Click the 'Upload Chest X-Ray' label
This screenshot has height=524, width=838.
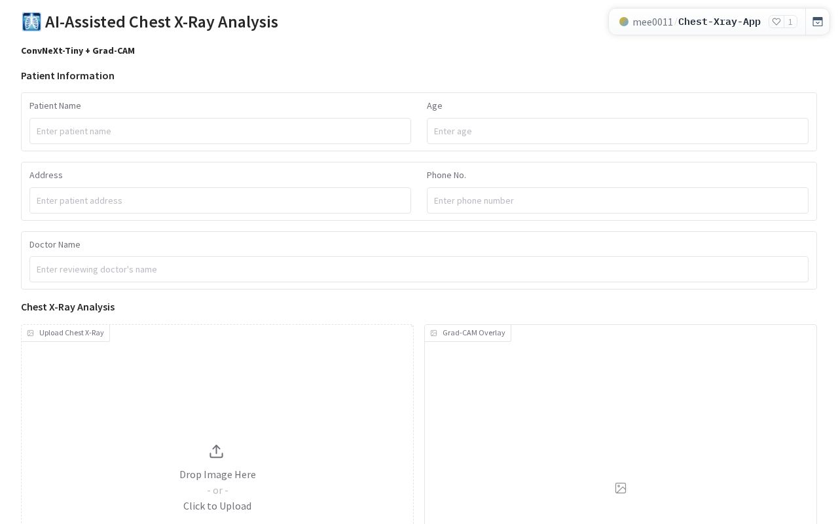(x=71, y=333)
